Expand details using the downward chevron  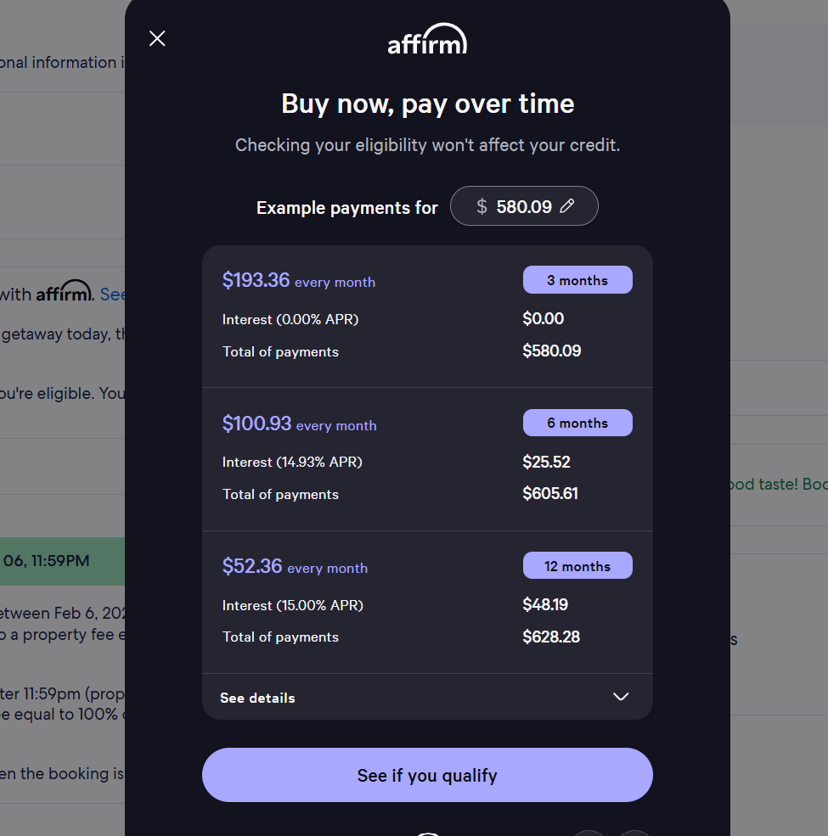click(620, 697)
